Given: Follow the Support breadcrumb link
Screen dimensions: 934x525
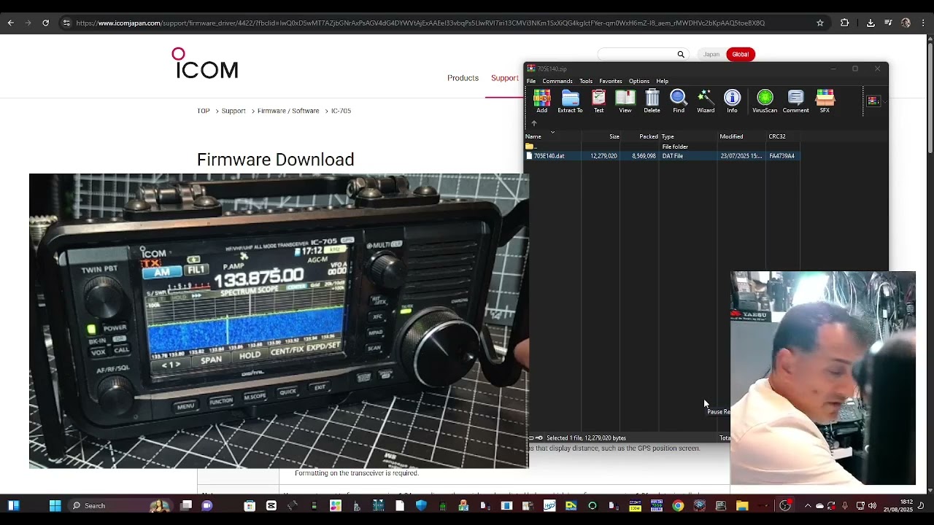Looking at the screenshot, I should [233, 111].
